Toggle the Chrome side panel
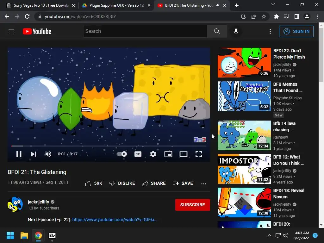 point(297,16)
